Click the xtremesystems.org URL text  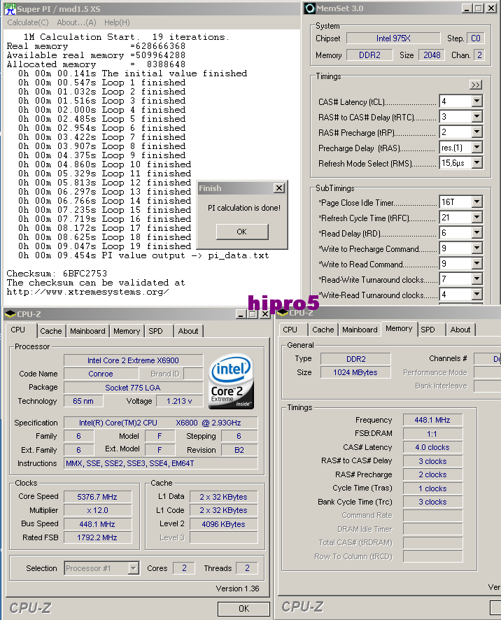coord(87,292)
